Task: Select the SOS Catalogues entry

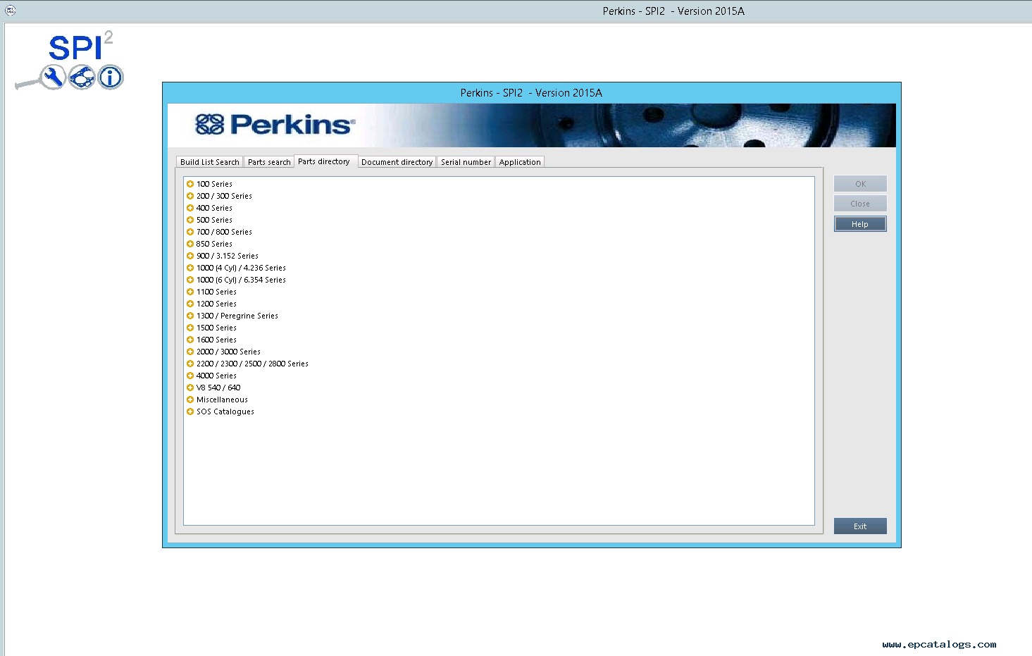Action: 225,411
